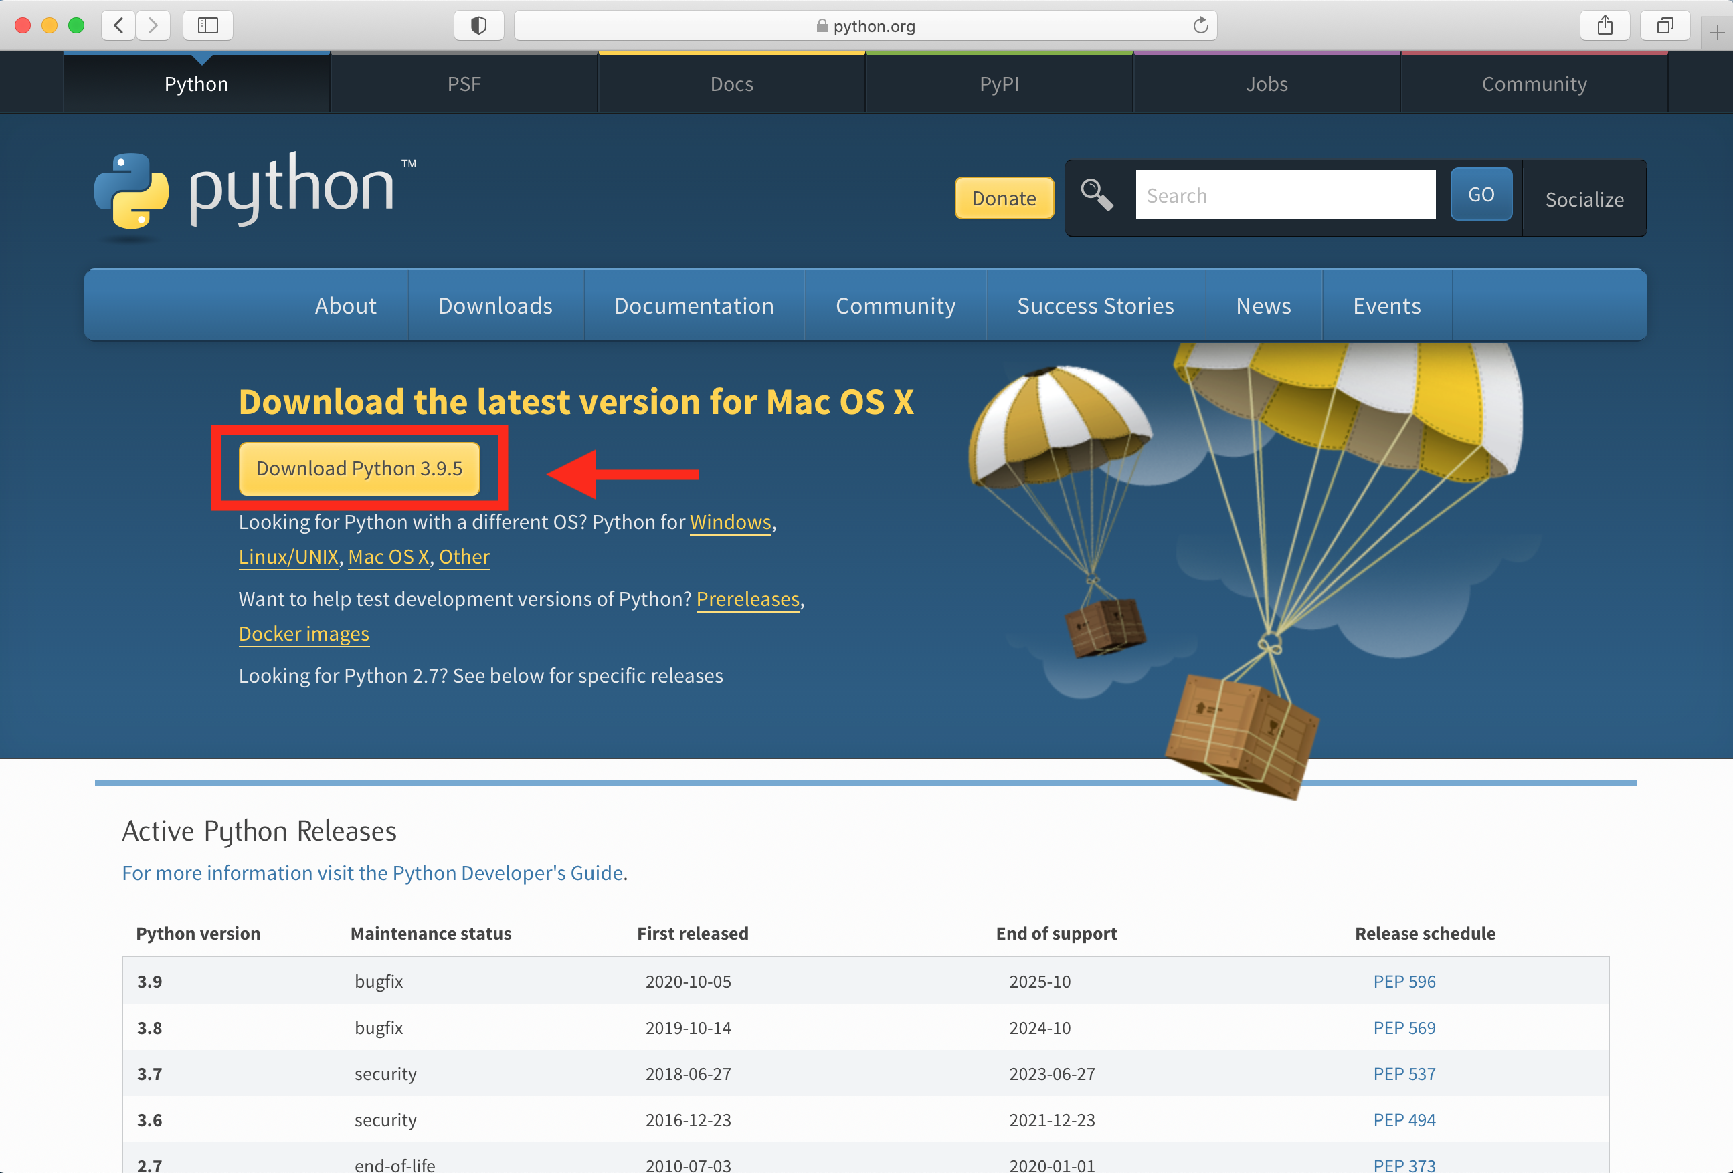Click the Downloads menu tab
Image resolution: width=1733 pixels, height=1173 pixels.
(495, 304)
